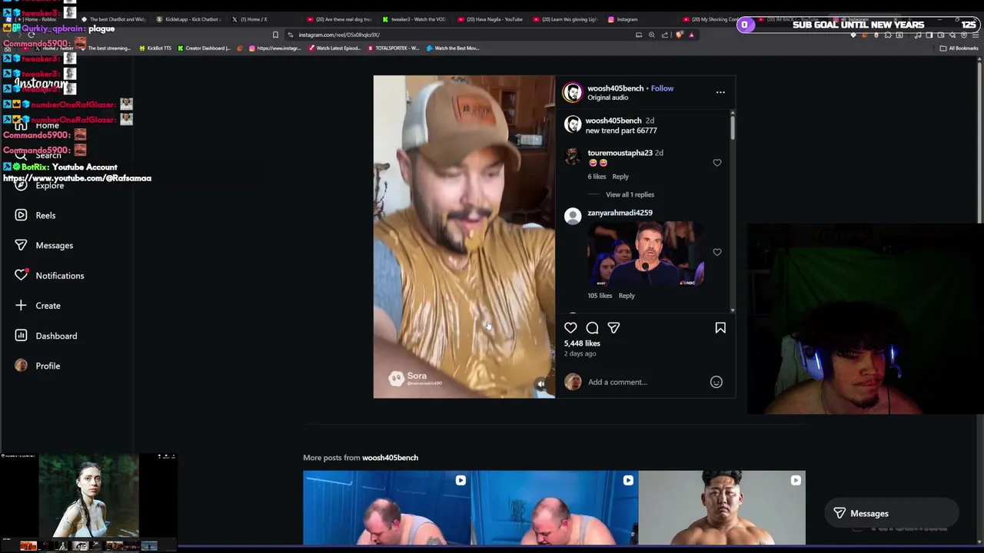
Task: Open KickBot TTS bookmark
Action: [x=155, y=48]
